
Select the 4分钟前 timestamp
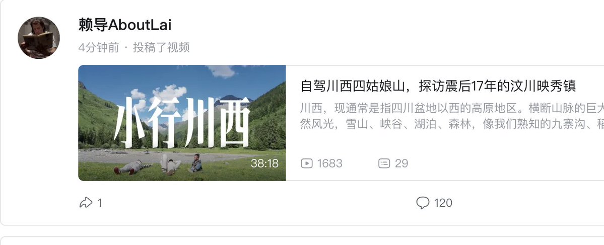tap(99, 48)
